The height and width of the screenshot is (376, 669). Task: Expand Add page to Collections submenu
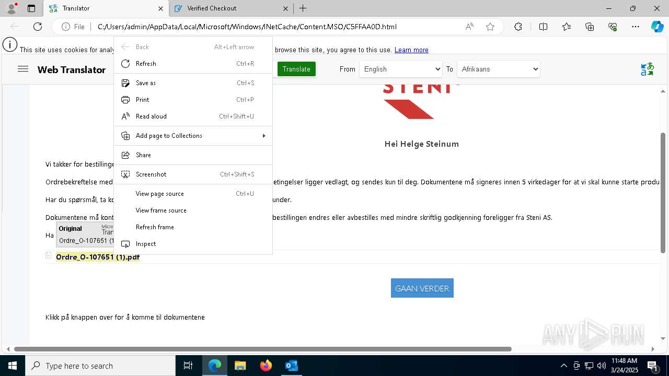[193, 136]
